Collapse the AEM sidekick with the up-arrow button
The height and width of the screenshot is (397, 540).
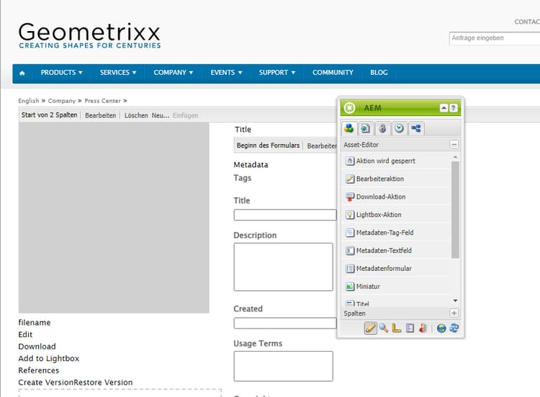click(x=444, y=108)
